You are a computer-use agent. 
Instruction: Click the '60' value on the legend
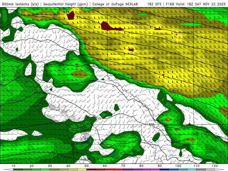click(105, 166)
